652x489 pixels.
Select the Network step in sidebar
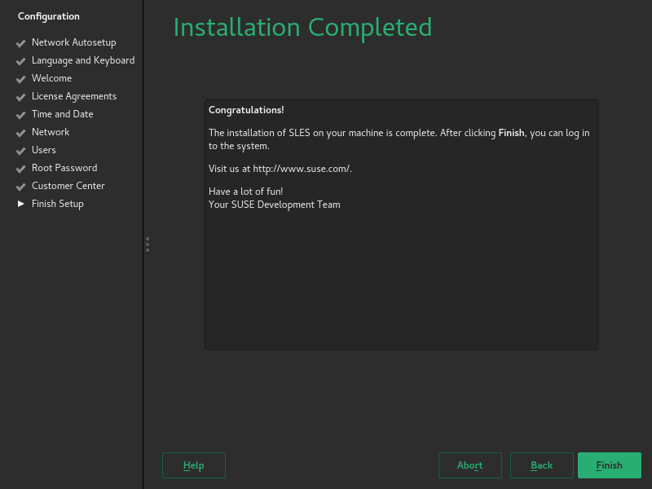pyautogui.click(x=51, y=132)
